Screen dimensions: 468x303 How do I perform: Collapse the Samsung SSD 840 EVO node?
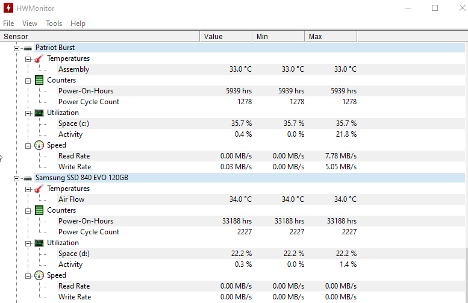(17, 178)
